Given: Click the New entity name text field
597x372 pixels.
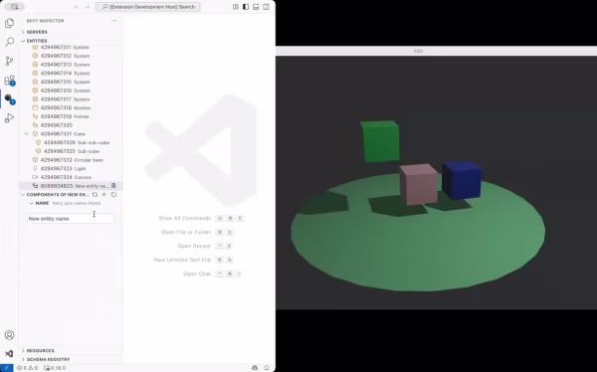Looking at the screenshot, I should (71, 219).
